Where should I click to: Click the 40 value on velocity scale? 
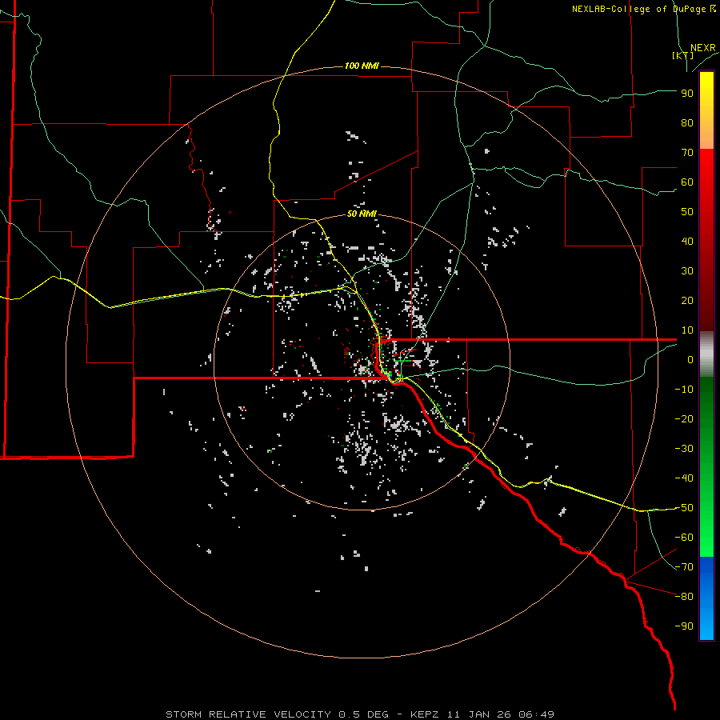point(687,242)
